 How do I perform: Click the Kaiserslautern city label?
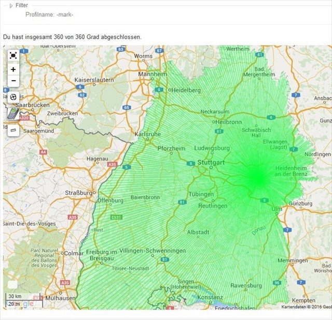[94, 80]
